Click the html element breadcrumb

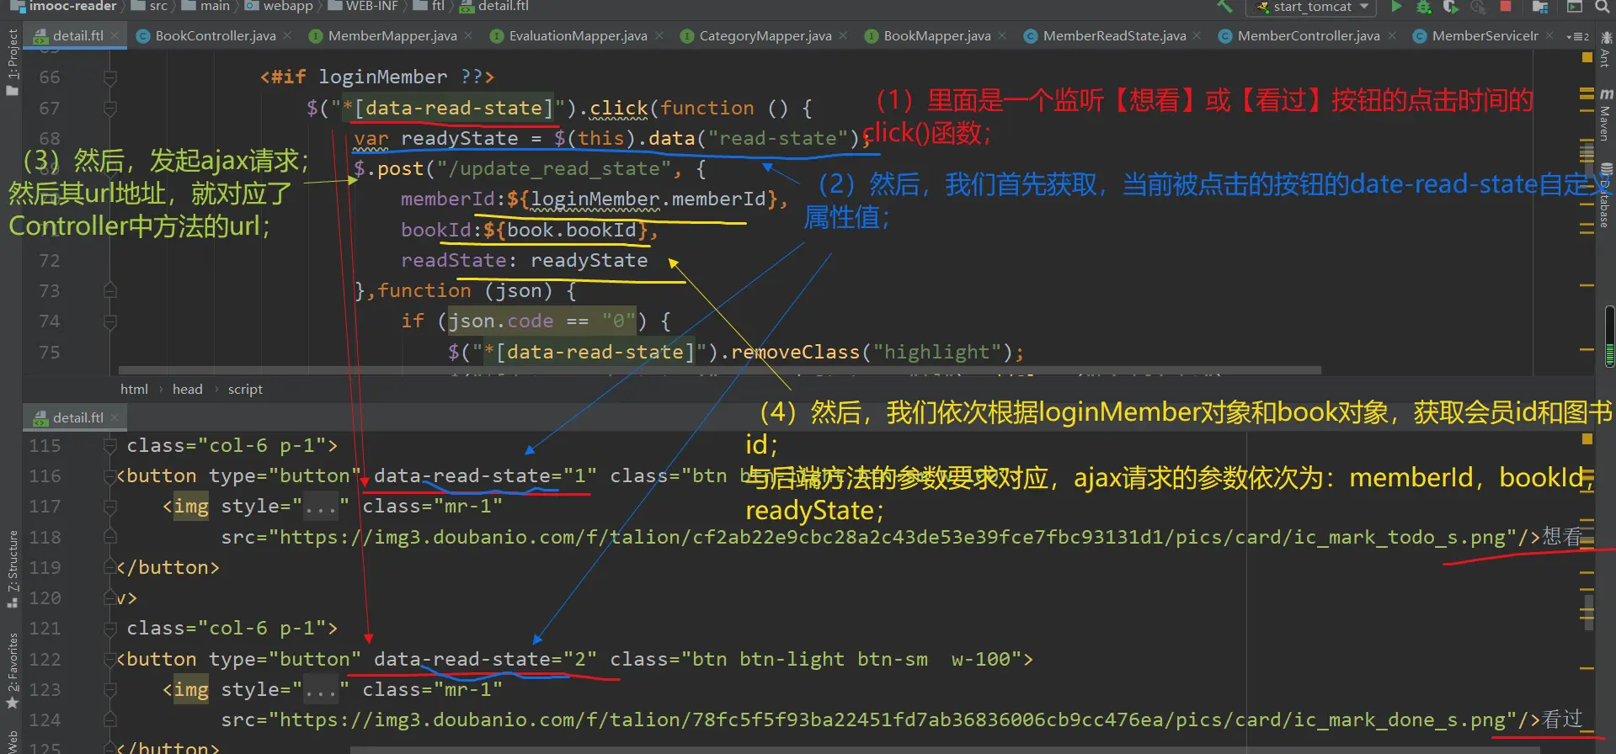[134, 389]
